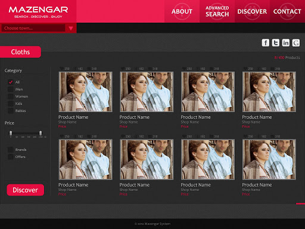Click heart icon above last top-row product

click(245, 69)
